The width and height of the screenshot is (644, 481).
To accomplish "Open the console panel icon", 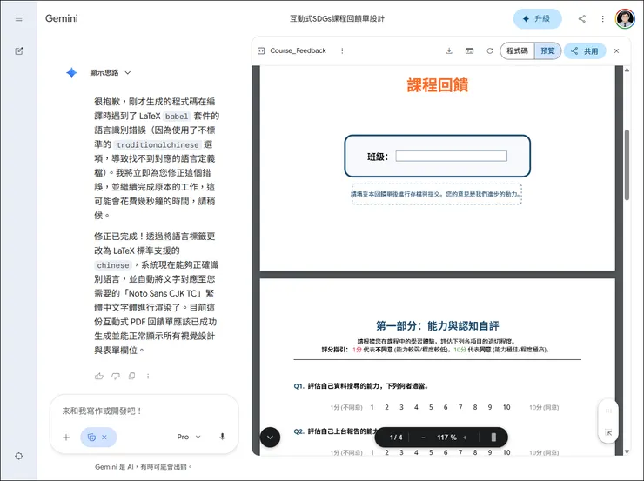I will pos(469,51).
